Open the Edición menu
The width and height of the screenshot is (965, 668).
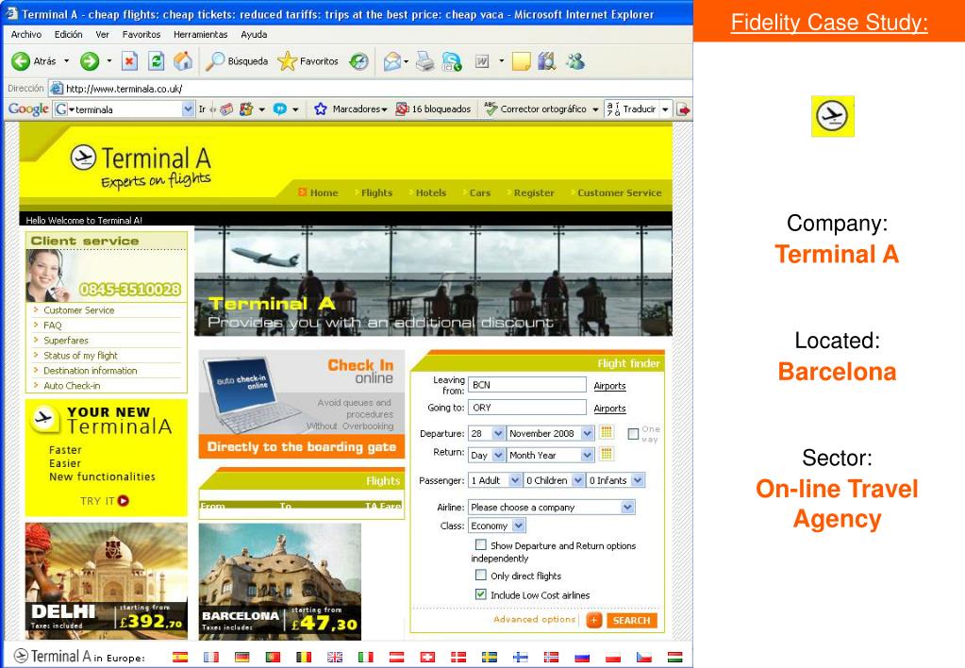(x=68, y=35)
